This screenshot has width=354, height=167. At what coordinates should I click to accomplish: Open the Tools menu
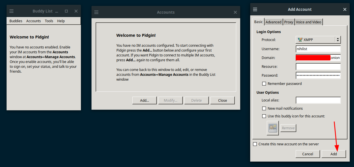tap(49, 21)
